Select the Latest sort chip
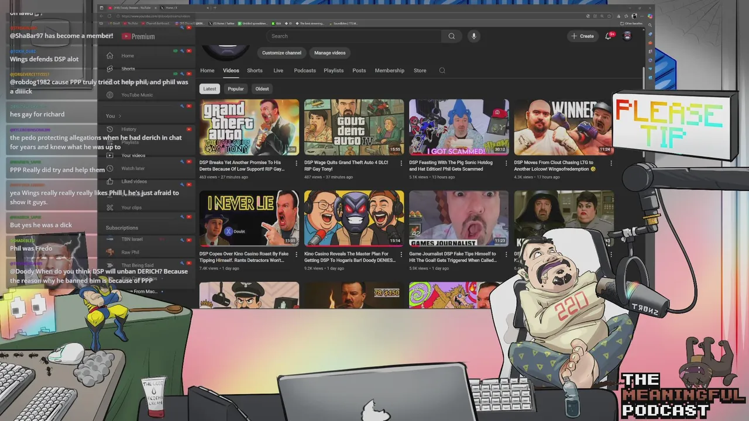Screen dimensions: 749x421 click(209, 89)
